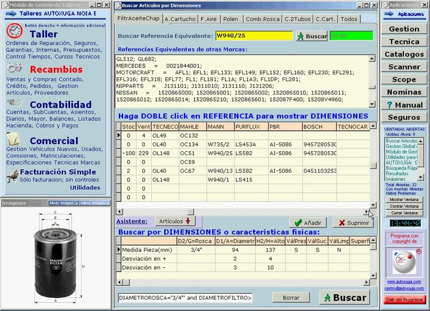
Task: Click the Borrar button
Action: pos(291,297)
